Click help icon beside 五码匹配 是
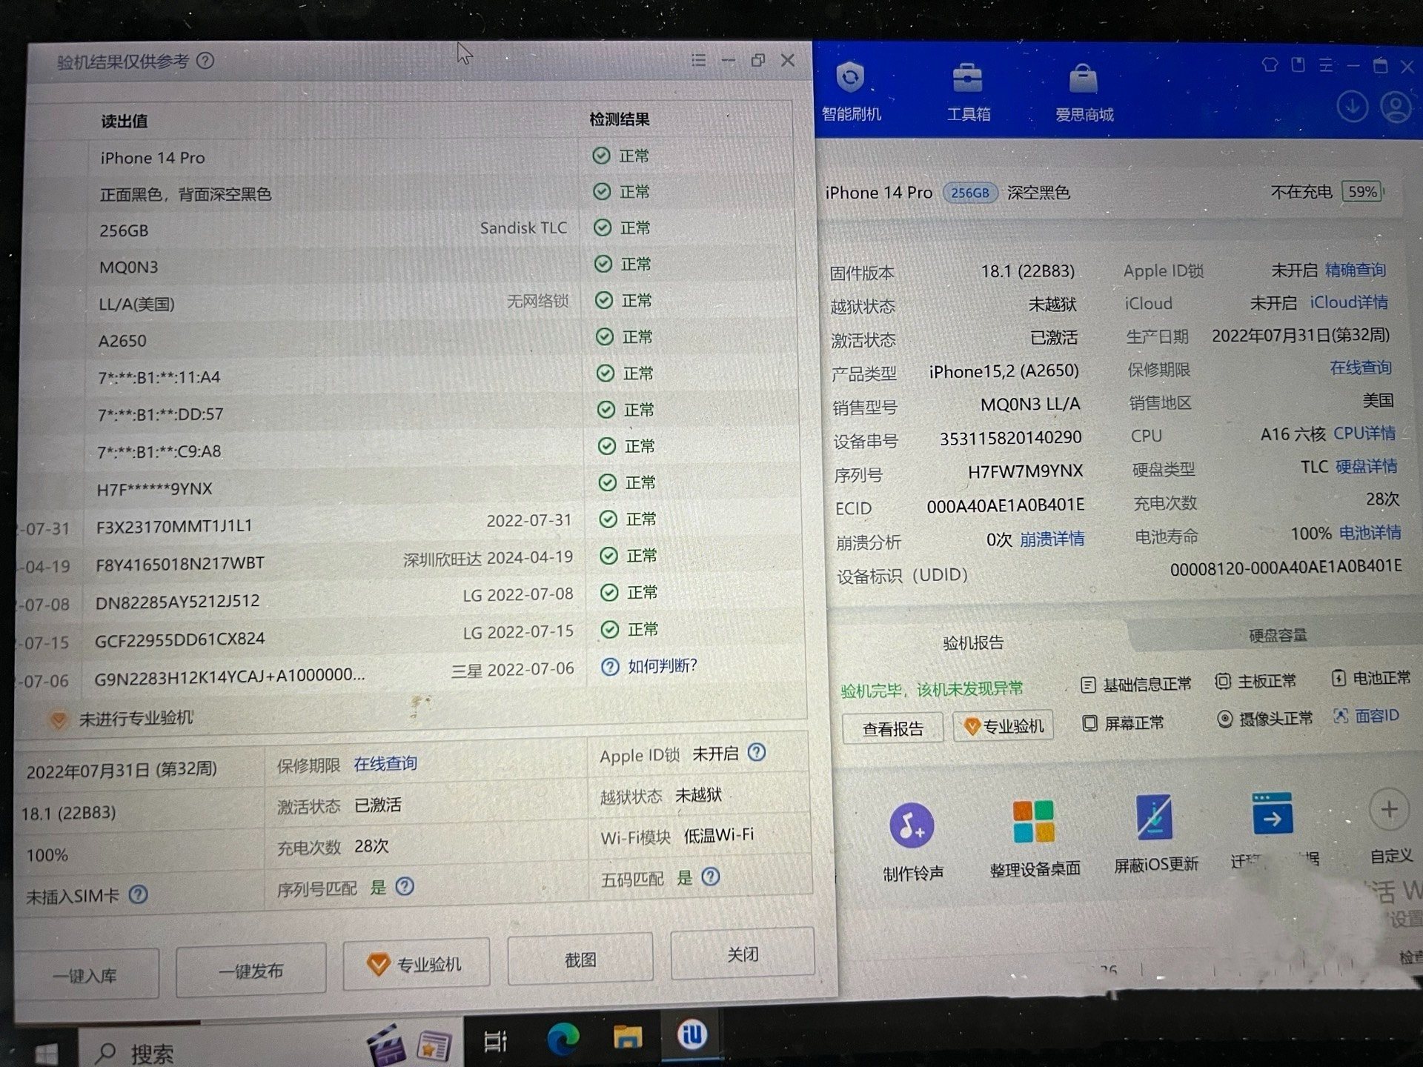Image resolution: width=1423 pixels, height=1067 pixels. (x=710, y=877)
